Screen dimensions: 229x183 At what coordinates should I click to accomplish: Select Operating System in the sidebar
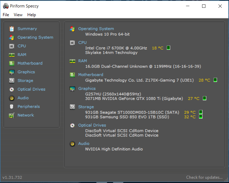35,37
